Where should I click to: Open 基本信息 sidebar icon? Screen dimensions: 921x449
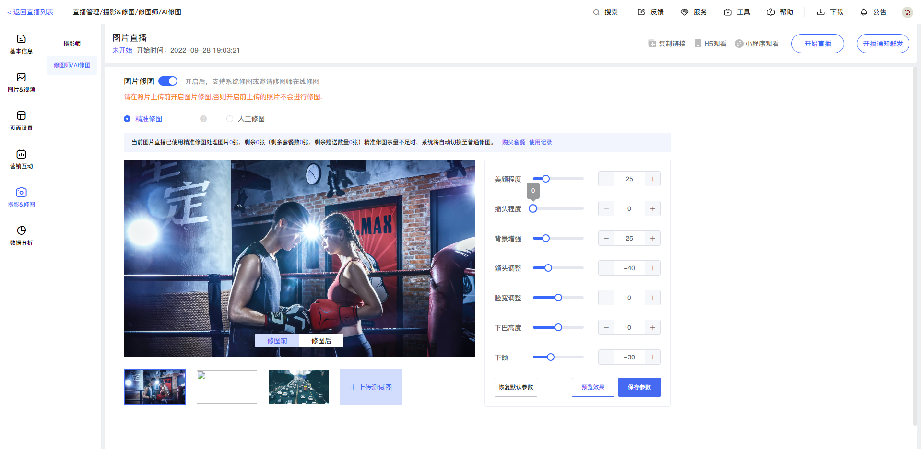(21, 39)
